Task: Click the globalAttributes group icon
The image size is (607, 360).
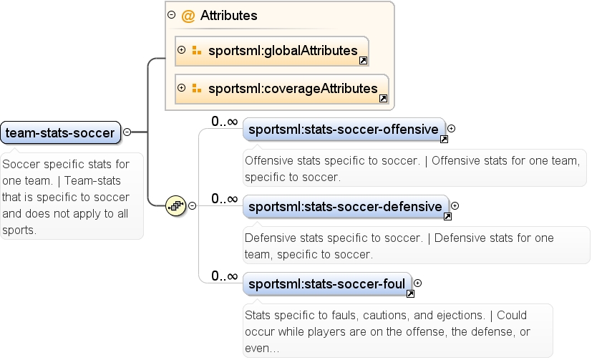Action: point(197,50)
